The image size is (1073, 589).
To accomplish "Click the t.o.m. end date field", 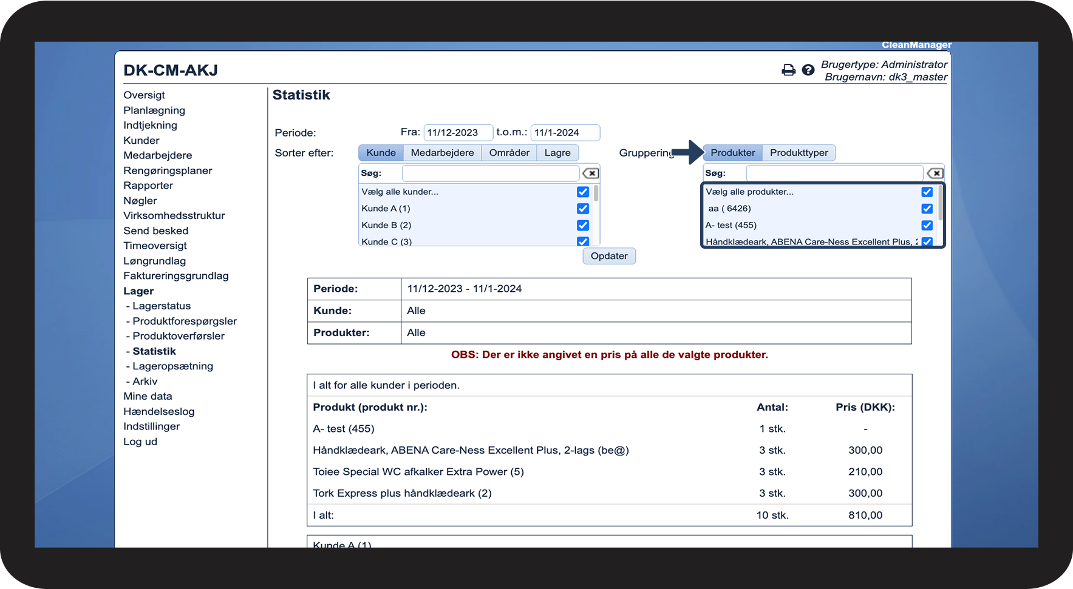I will [565, 133].
